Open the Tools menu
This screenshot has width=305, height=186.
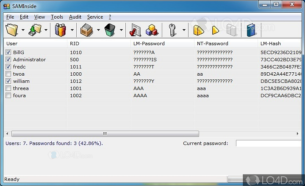[x=57, y=17]
